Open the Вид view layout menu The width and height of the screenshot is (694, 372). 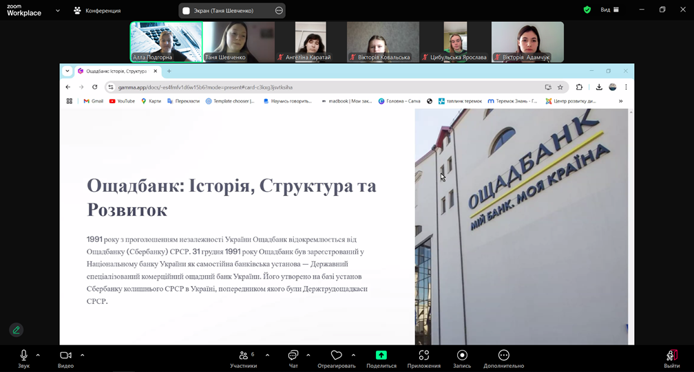pyautogui.click(x=609, y=10)
